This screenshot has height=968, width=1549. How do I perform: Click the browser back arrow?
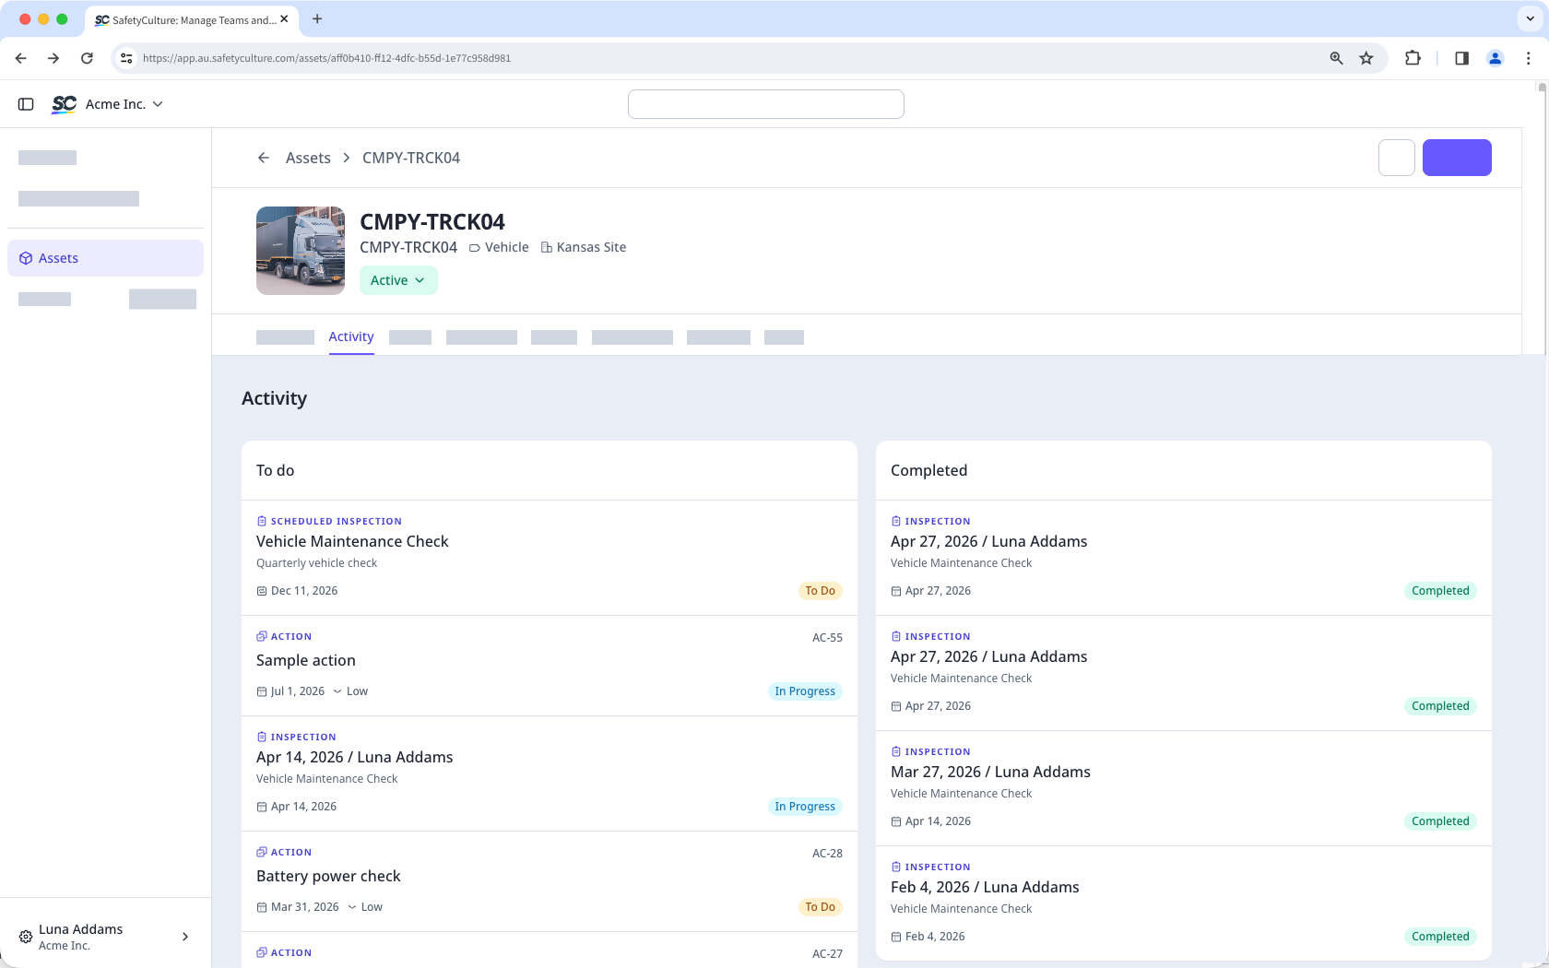click(21, 58)
